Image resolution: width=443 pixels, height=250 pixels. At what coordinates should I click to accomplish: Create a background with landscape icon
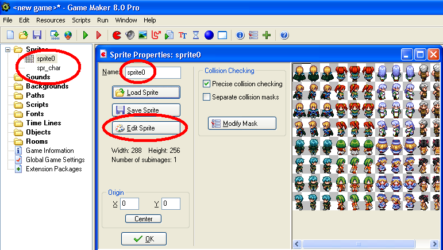[x=143, y=35]
